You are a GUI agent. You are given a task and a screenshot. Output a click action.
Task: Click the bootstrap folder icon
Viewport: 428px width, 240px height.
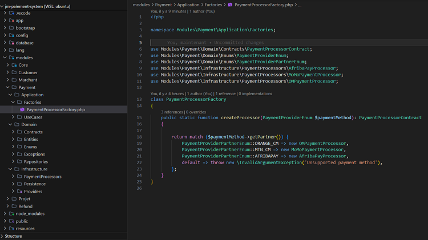tap(11, 28)
